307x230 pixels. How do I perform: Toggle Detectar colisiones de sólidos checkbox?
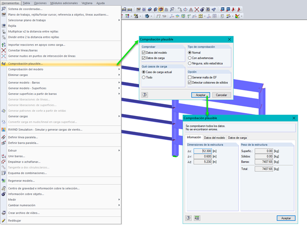pyautogui.click(x=189, y=83)
